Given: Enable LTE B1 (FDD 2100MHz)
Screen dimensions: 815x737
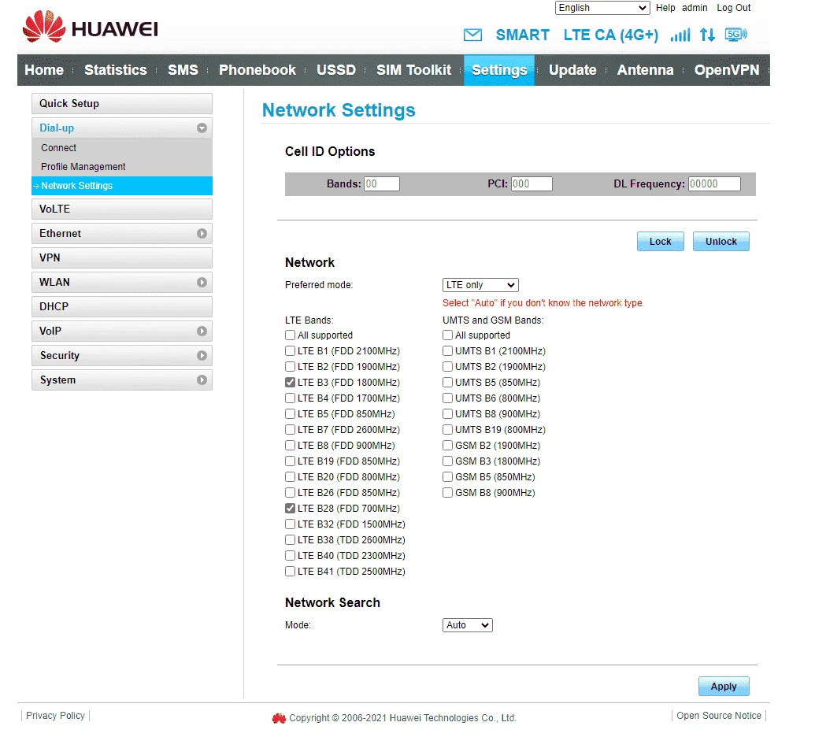Looking at the screenshot, I should [290, 351].
